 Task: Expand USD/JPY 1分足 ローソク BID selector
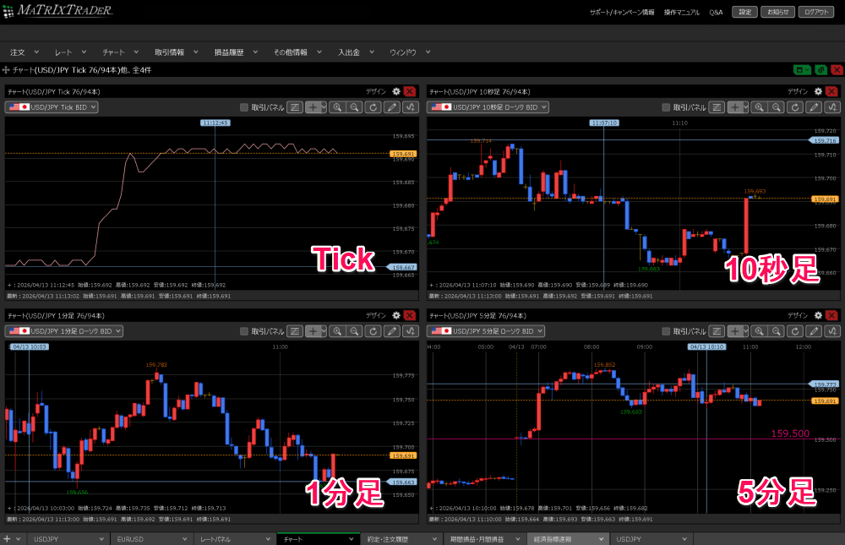click(64, 331)
